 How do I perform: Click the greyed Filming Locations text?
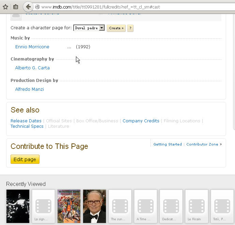coord(182,121)
